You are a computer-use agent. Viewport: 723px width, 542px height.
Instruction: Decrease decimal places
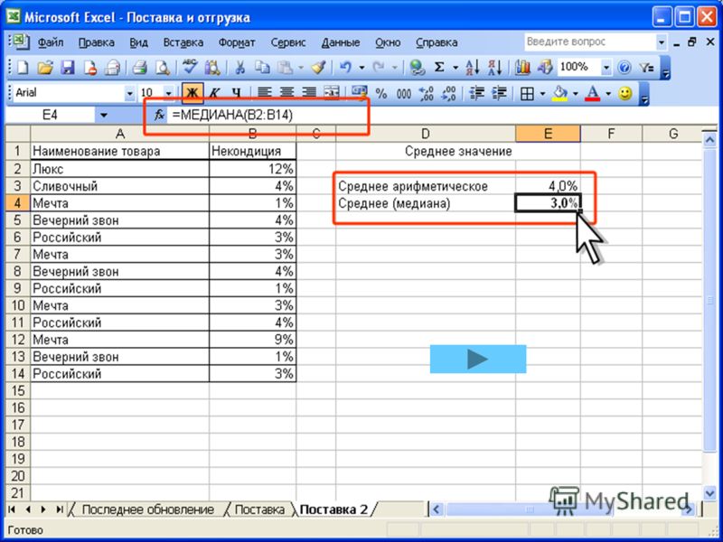(448, 94)
